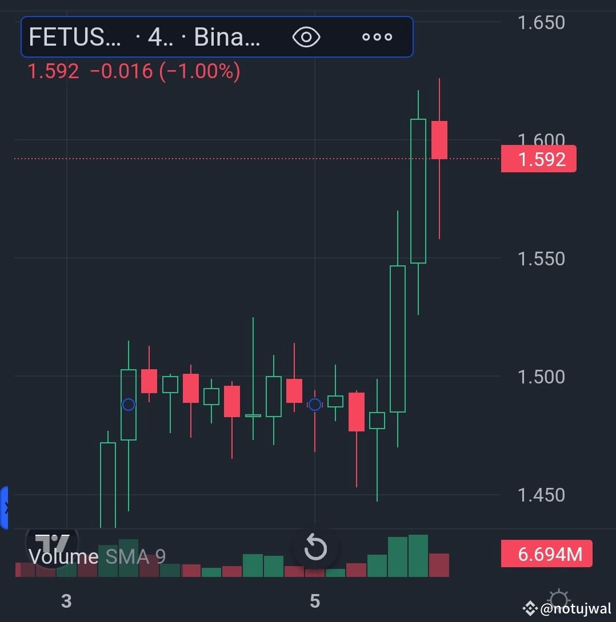This screenshot has height=622, width=616.
Task: Open the symbol selector showing FETUS
Action: 74,37
